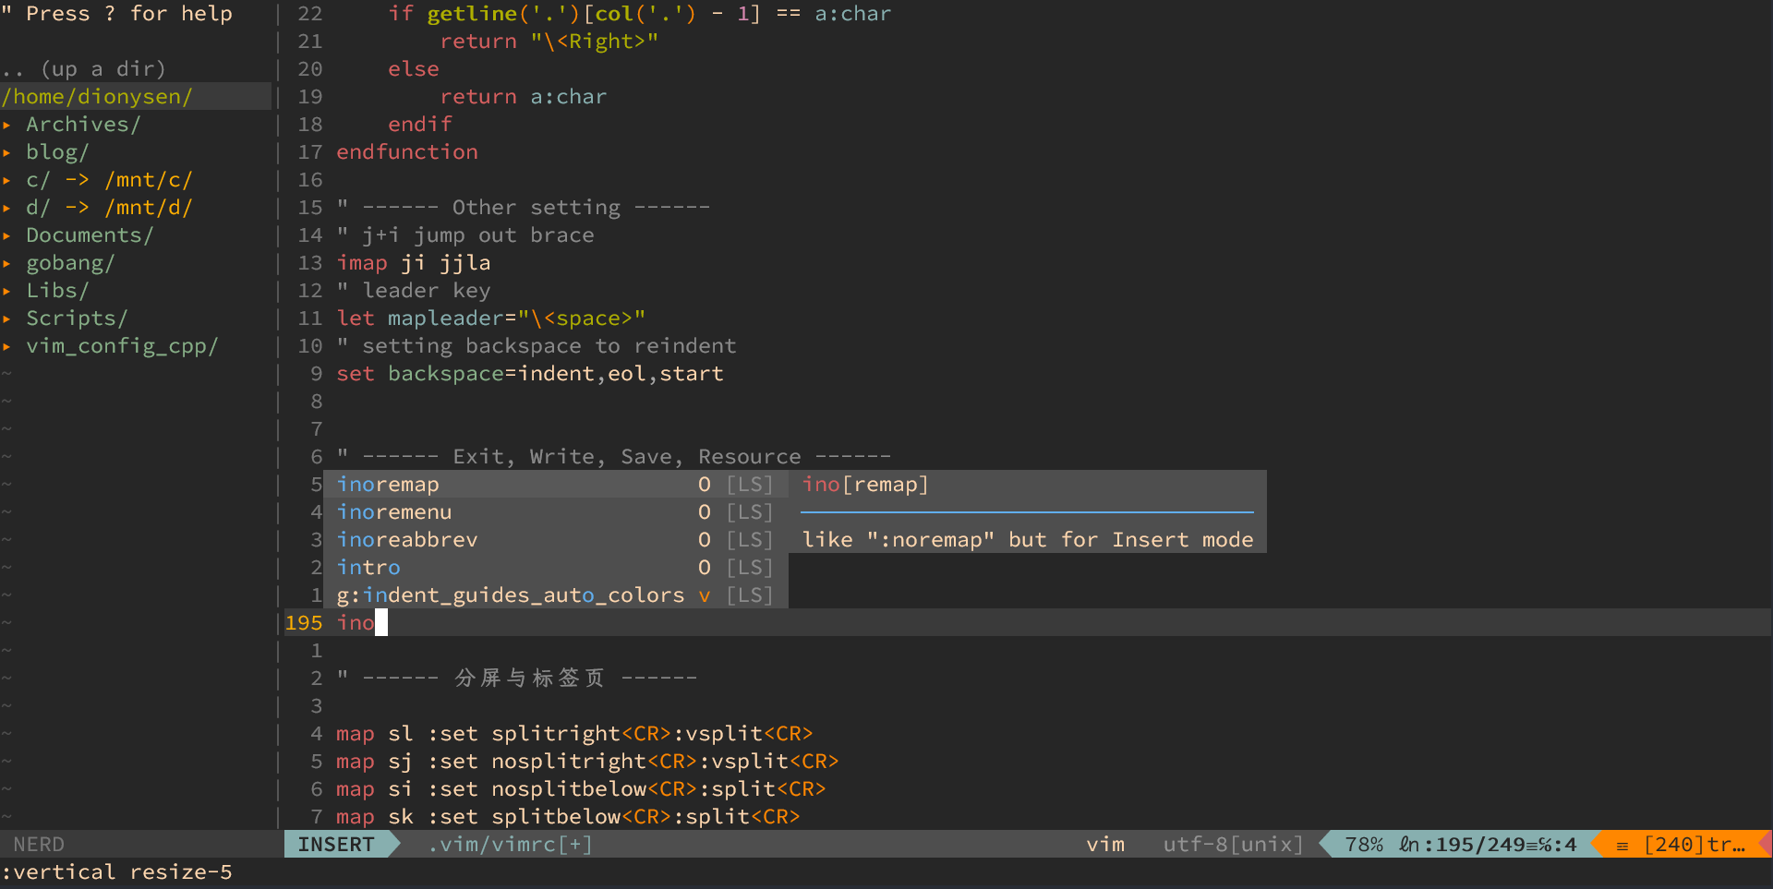
Task: Choose inoreabbrev from the completion menu
Action: (x=555, y=540)
